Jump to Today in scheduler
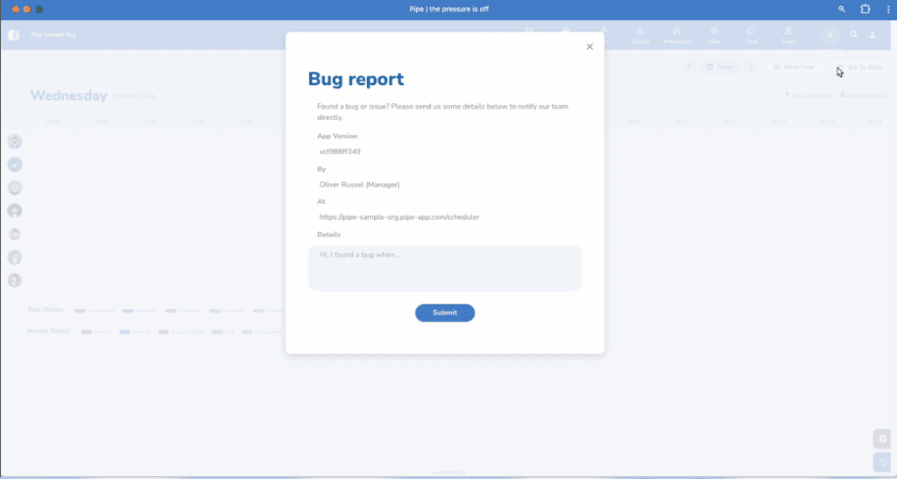Image resolution: width=897 pixels, height=479 pixels. [x=720, y=67]
